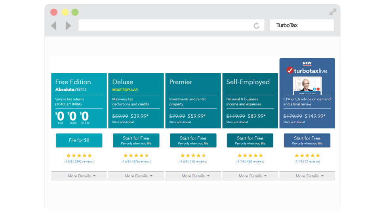Image resolution: width=385 pixels, height=214 pixels.
Task: Reload the page with the refresh icon
Action: click(257, 25)
